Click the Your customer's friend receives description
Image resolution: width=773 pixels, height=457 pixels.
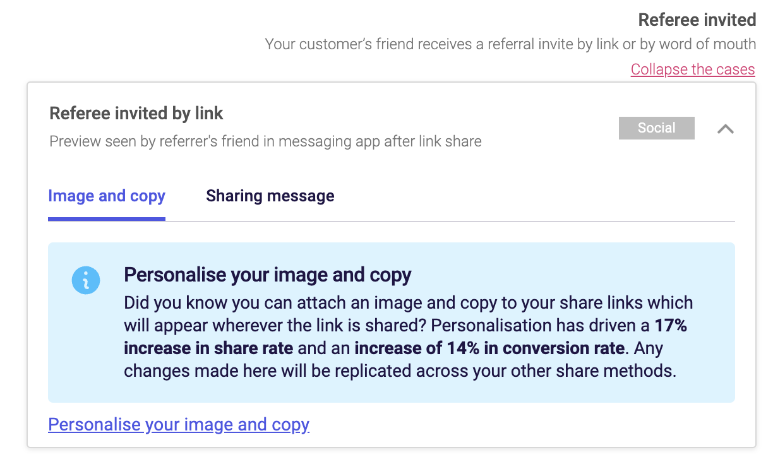(510, 44)
